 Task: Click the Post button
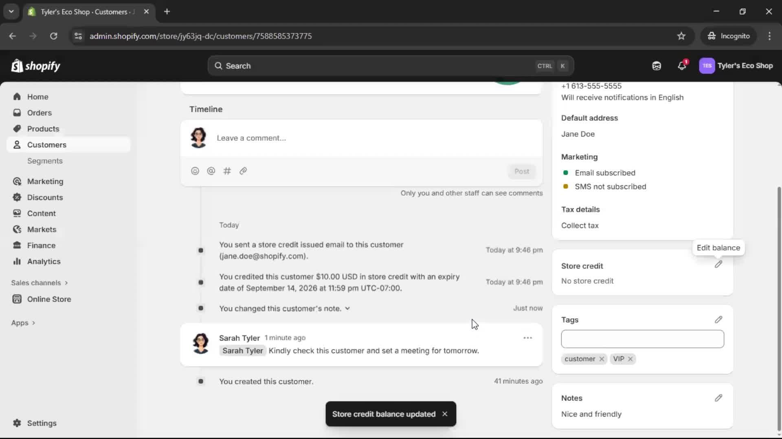pos(522,171)
